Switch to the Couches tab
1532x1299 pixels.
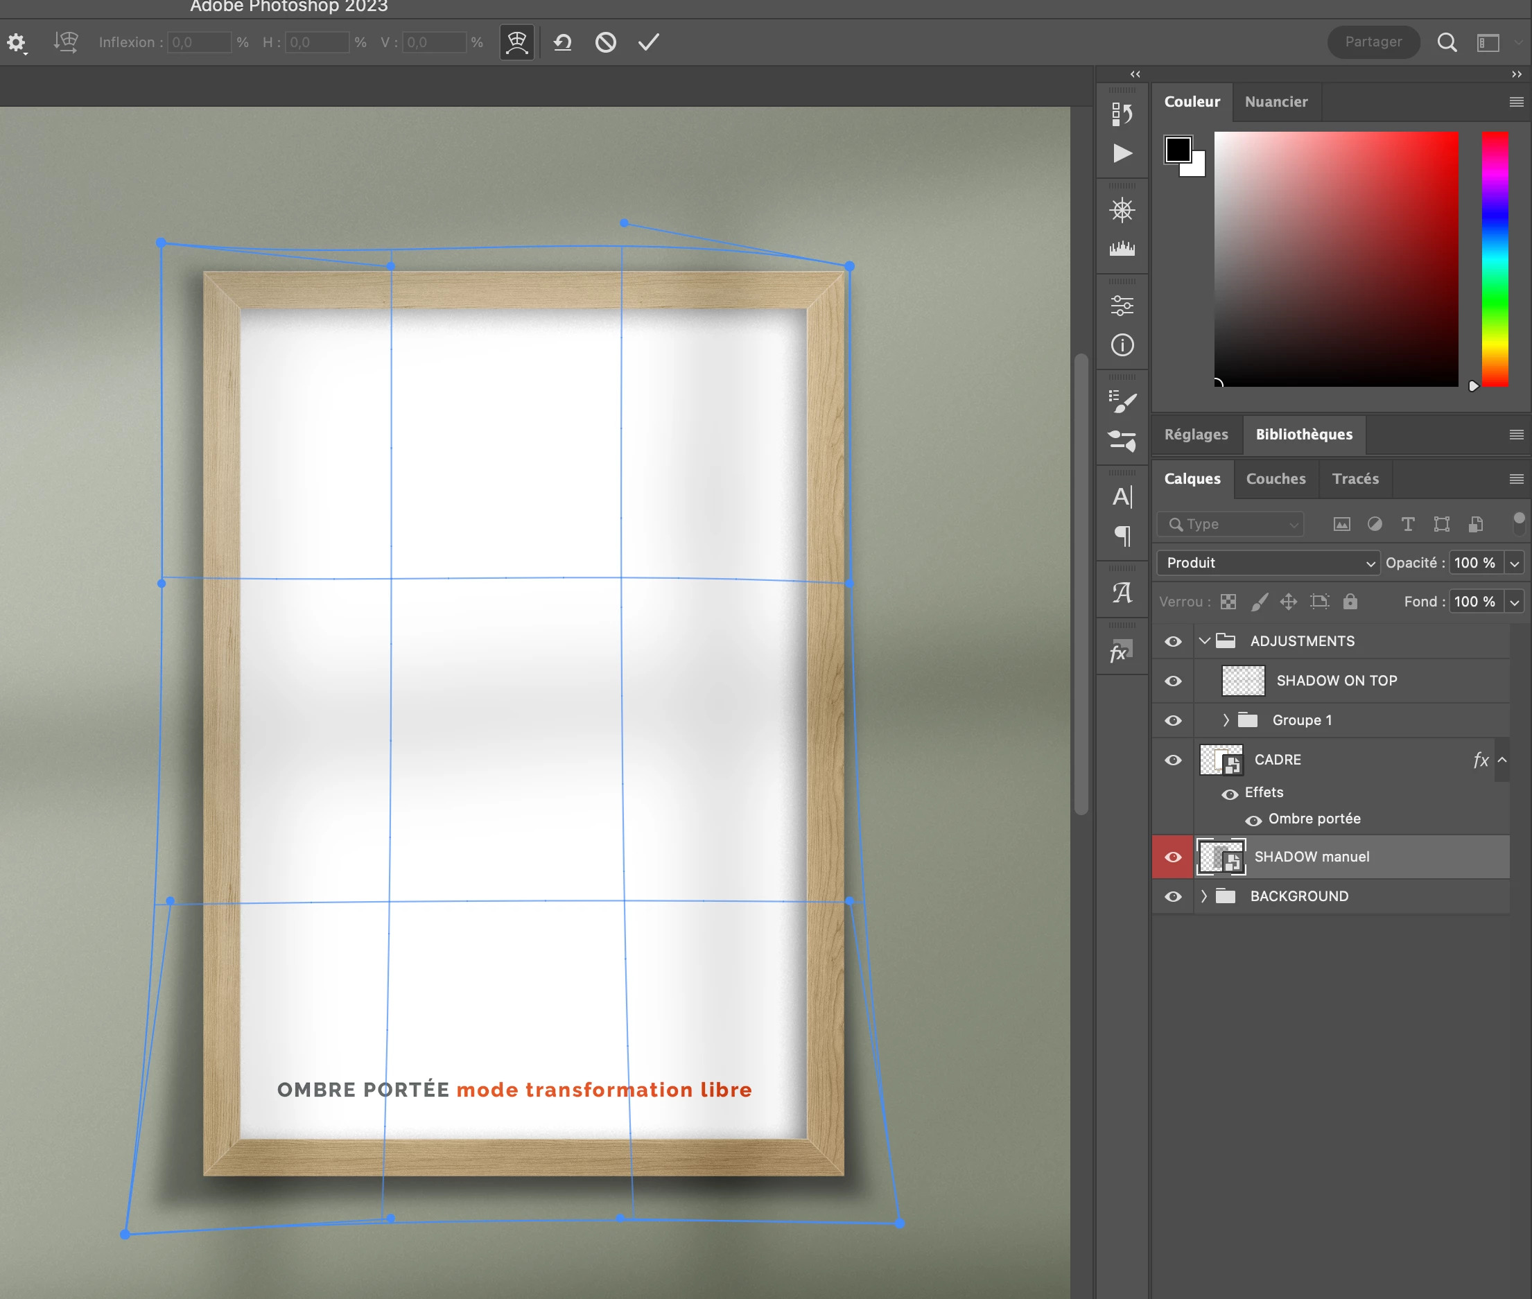(x=1275, y=479)
